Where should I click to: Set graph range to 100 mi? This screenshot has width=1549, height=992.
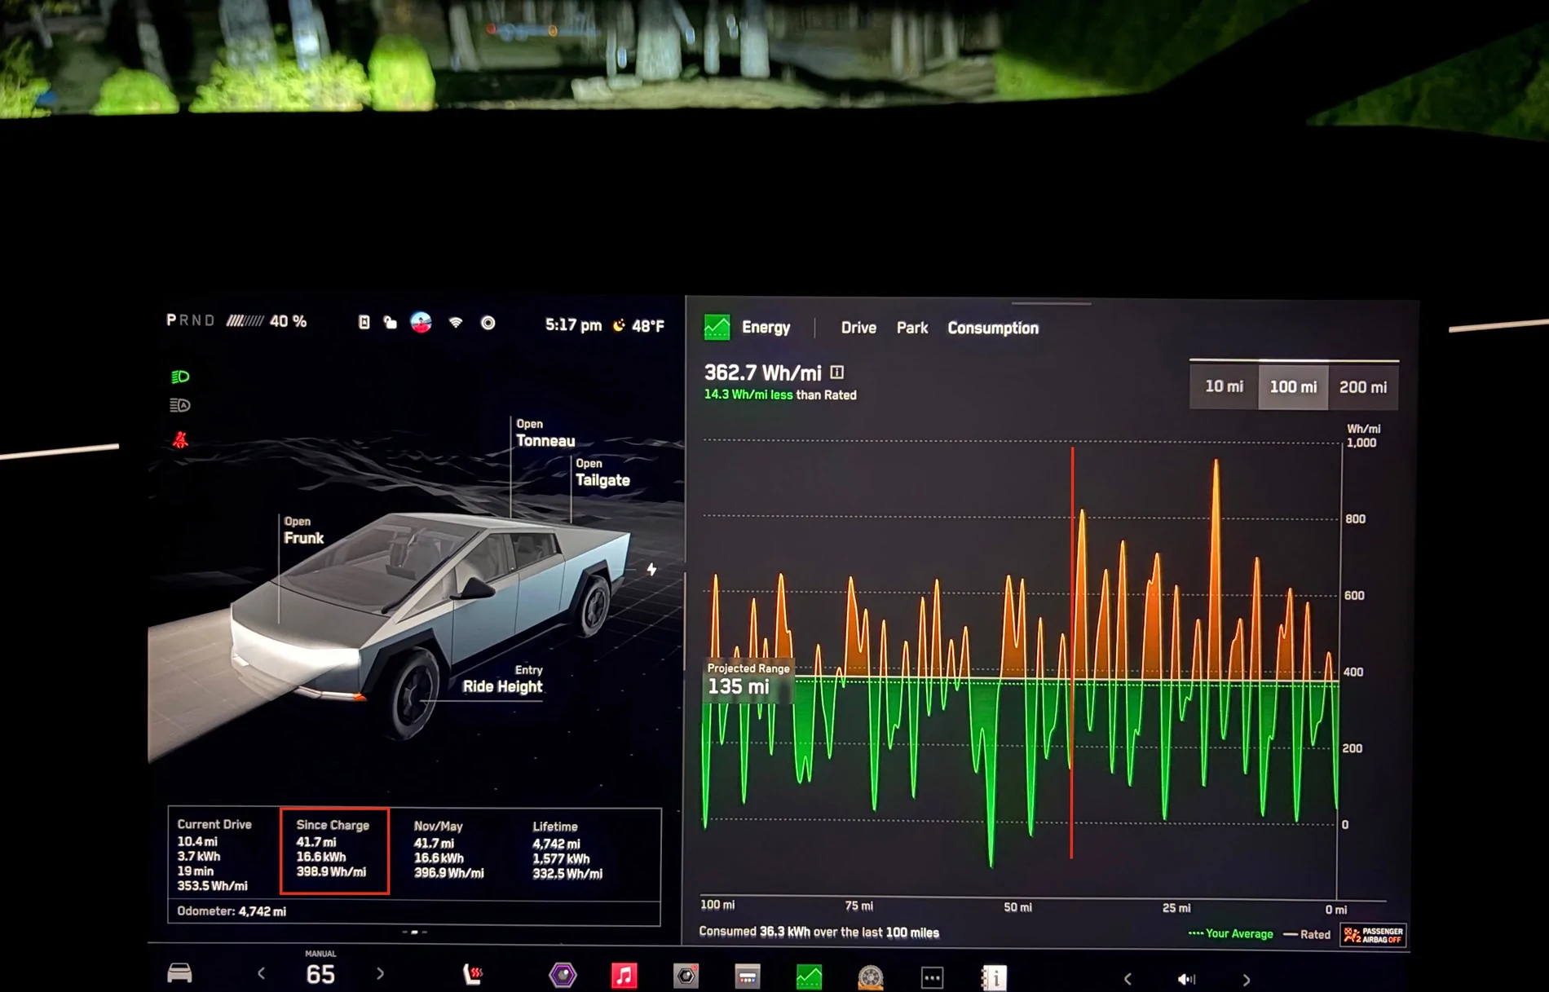coord(1293,386)
